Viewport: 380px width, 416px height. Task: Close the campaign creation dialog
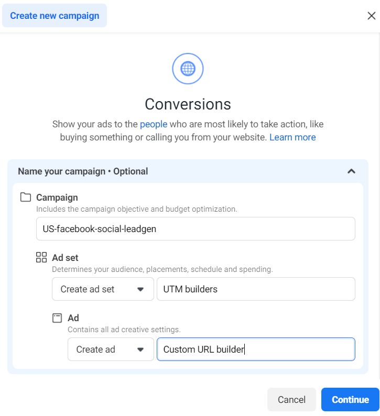click(x=371, y=16)
